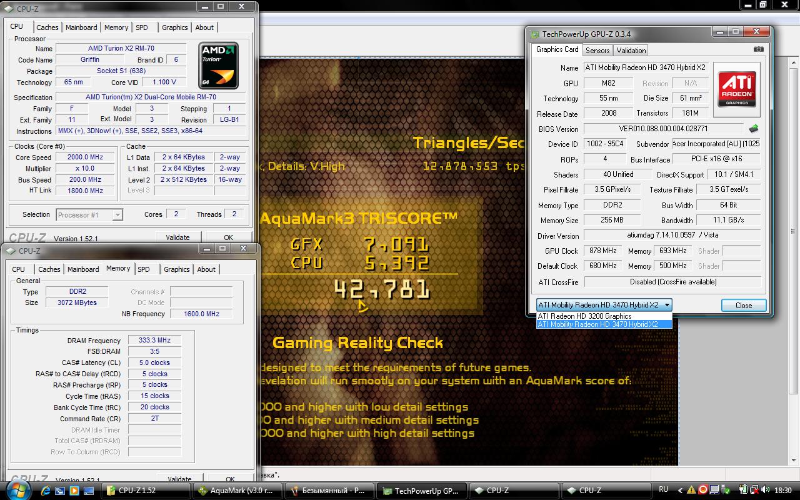Click the memory Size value 3072 MBytes
This screenshot has width=800, height=500.
pyautogui.click(x=78, y=302)
